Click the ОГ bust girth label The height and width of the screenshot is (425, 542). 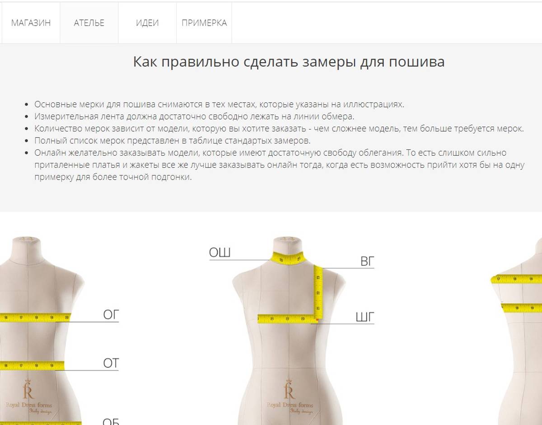tap(111, 314)
